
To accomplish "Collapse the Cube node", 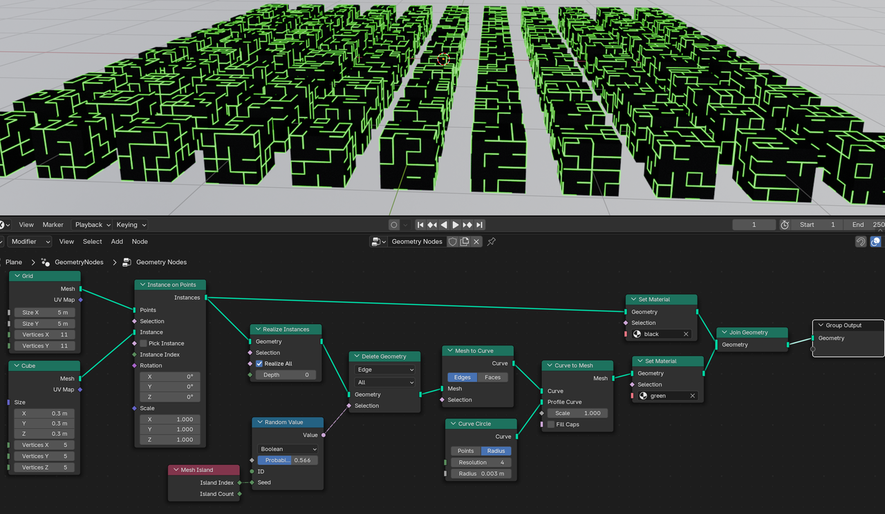I will (x=17, y=365).
